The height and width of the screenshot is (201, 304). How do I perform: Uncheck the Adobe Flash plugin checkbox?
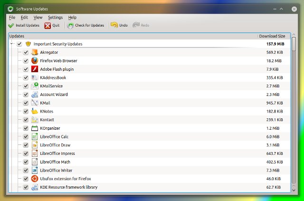pos(26,69)
